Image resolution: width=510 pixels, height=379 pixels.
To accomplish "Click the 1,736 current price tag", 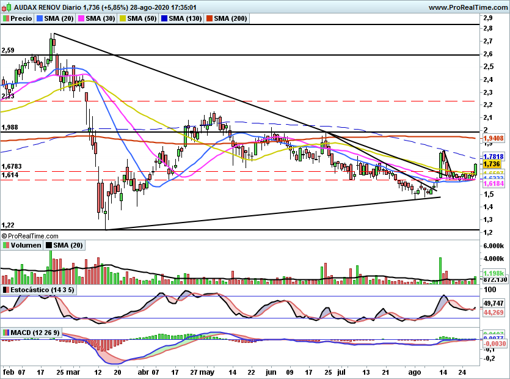I will (x=492, y=164).
